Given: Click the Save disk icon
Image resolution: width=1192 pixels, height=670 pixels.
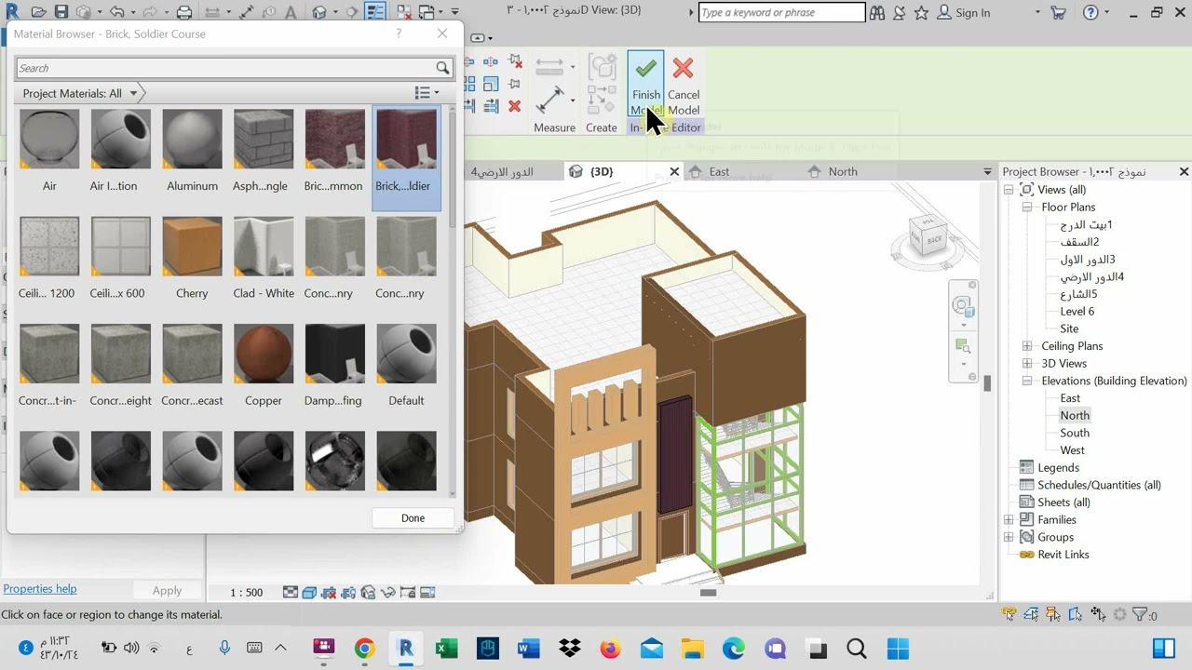Looking at the screenshot, I should [x=61, y=12].
